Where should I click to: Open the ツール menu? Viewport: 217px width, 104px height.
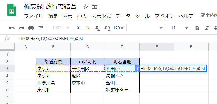click(142, 16)
